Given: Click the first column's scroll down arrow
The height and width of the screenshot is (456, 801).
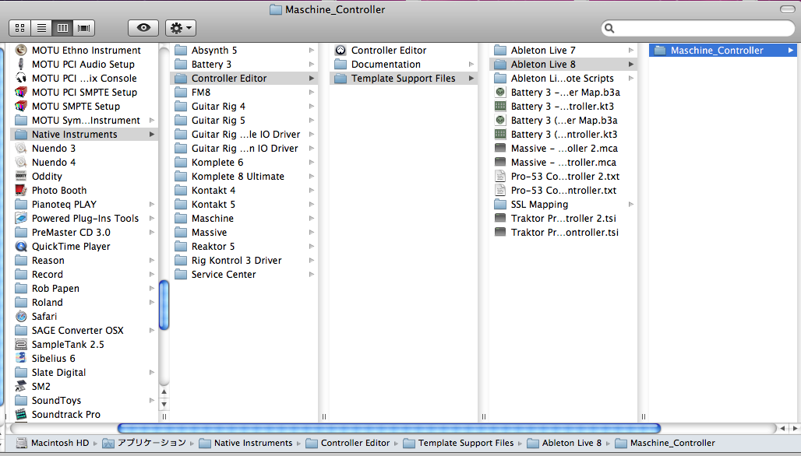Looking at the screenshot, I should 164,405.
